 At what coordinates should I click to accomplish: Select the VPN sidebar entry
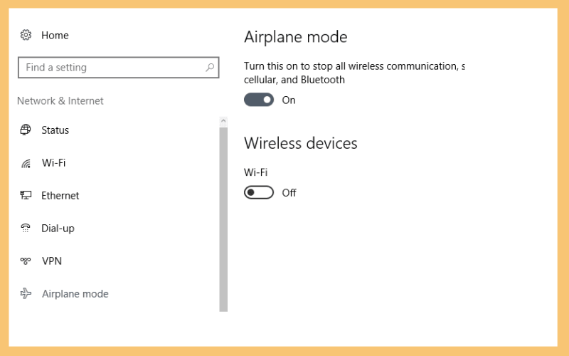point(52,261)
